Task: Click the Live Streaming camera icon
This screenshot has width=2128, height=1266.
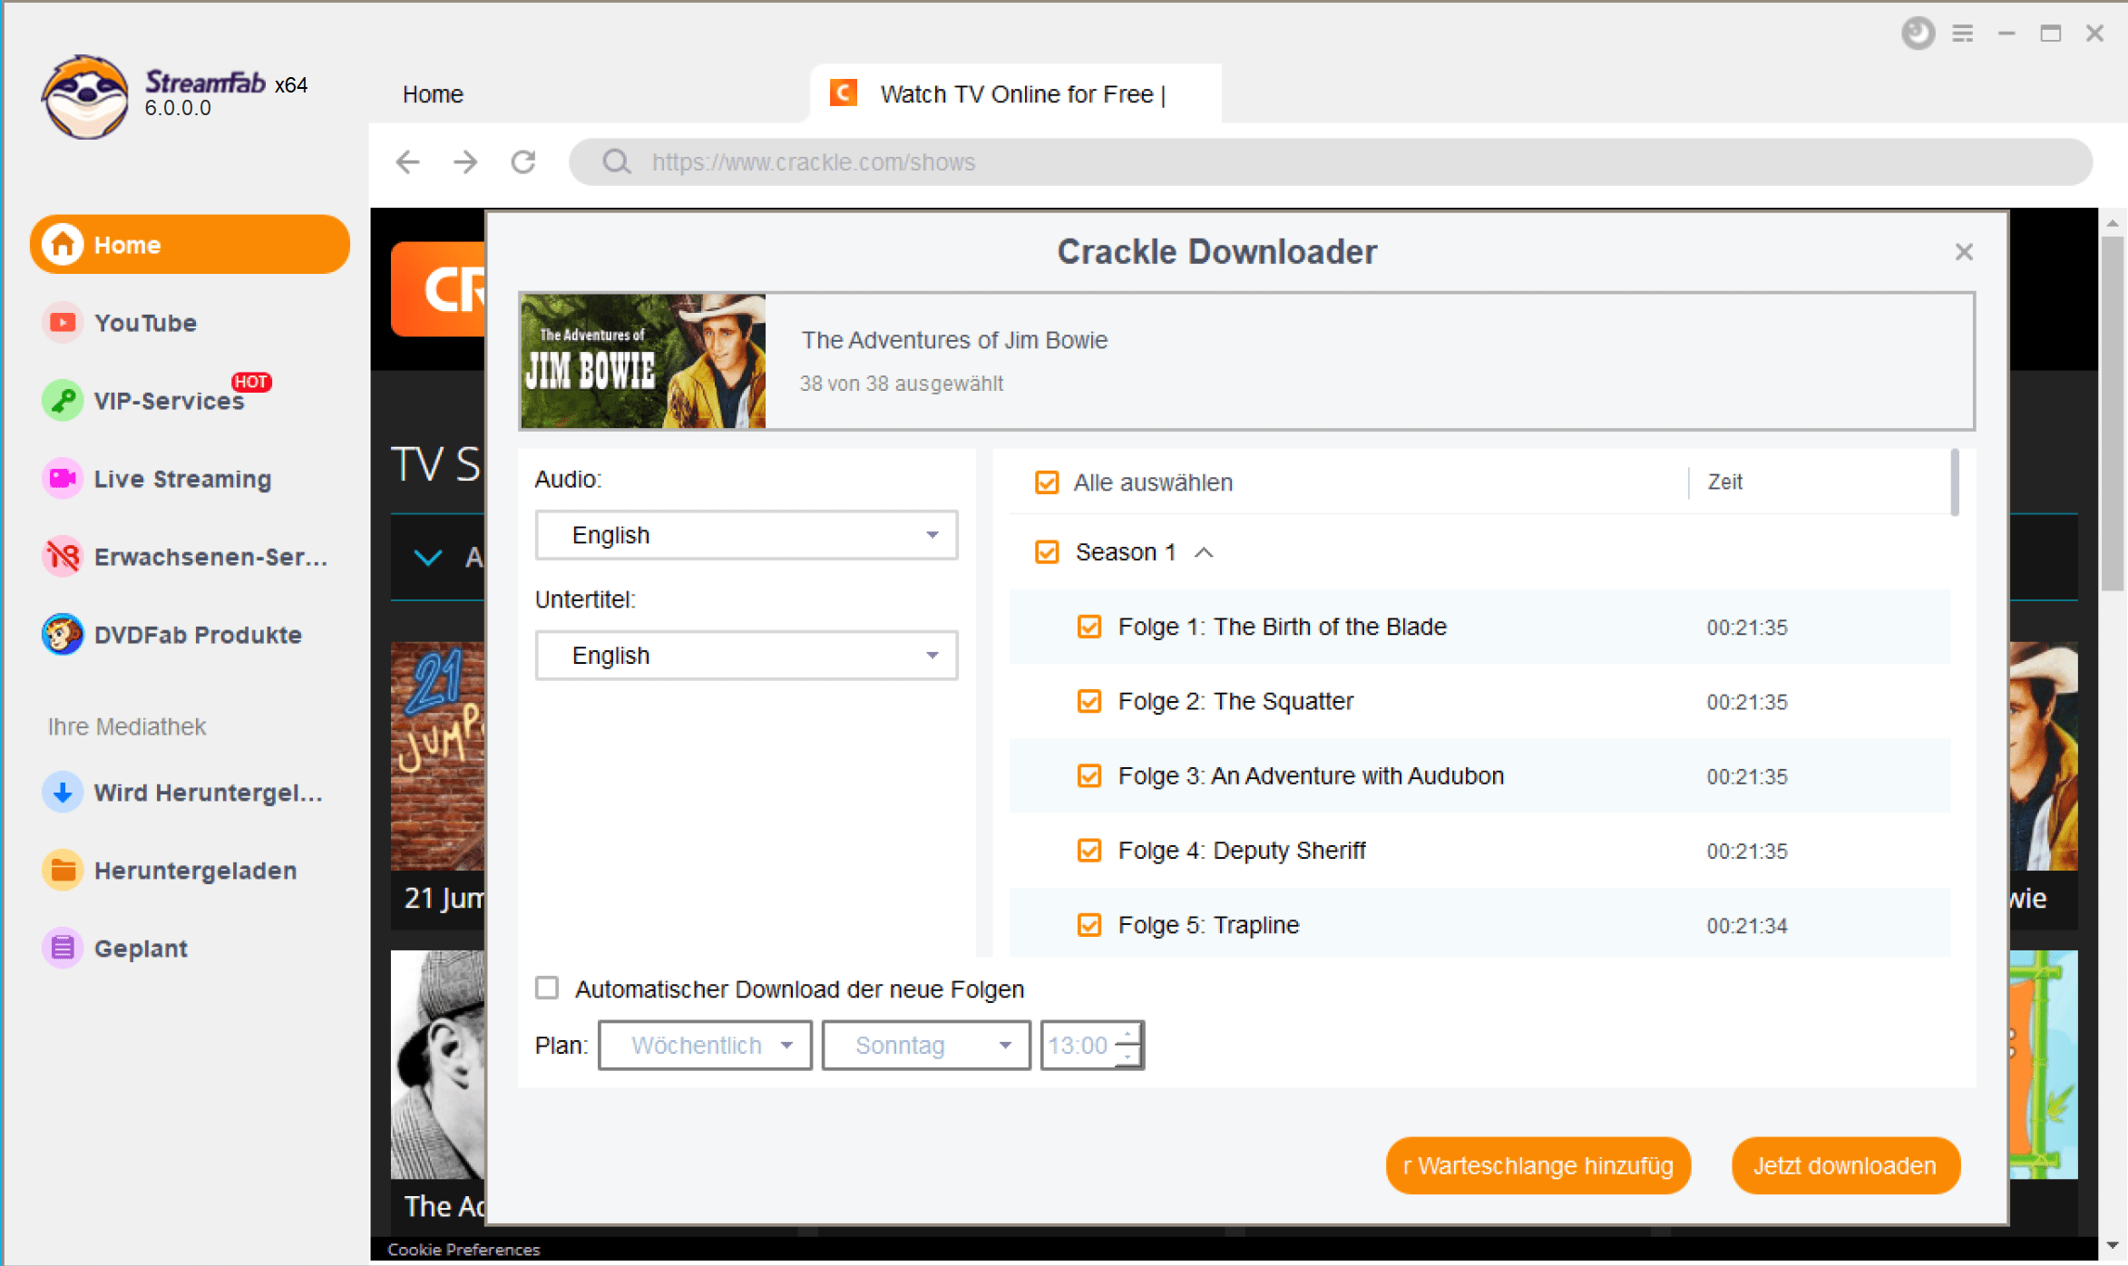Action: (63, 478)
